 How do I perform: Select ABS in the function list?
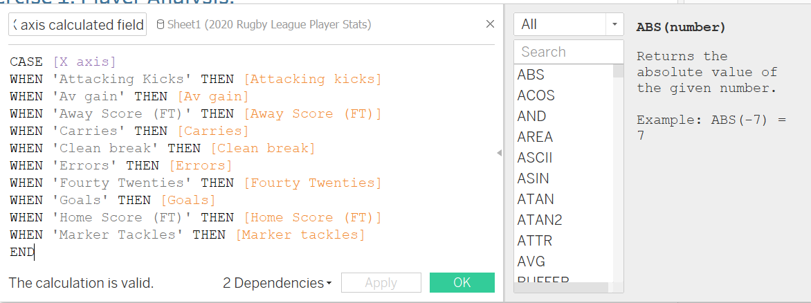coord(531,75)
